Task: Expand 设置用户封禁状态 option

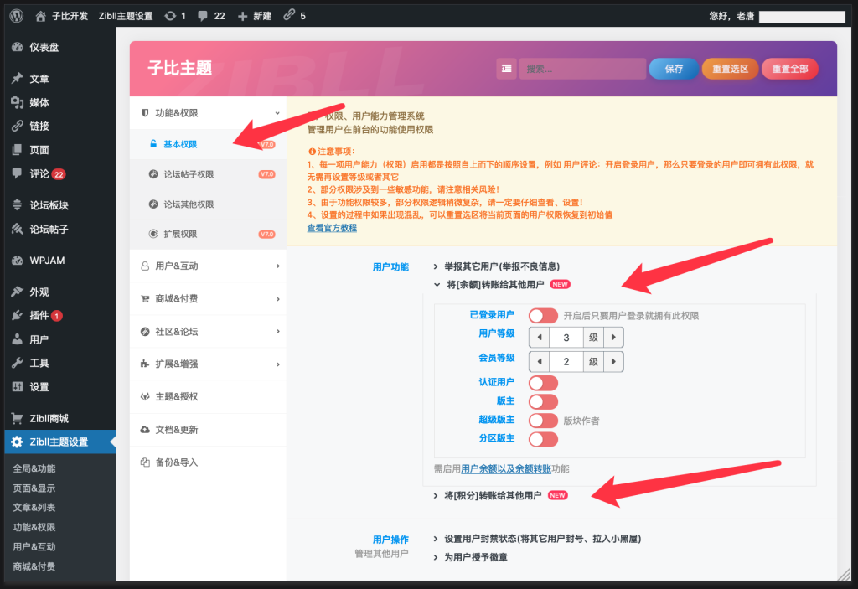Action: 537,539
